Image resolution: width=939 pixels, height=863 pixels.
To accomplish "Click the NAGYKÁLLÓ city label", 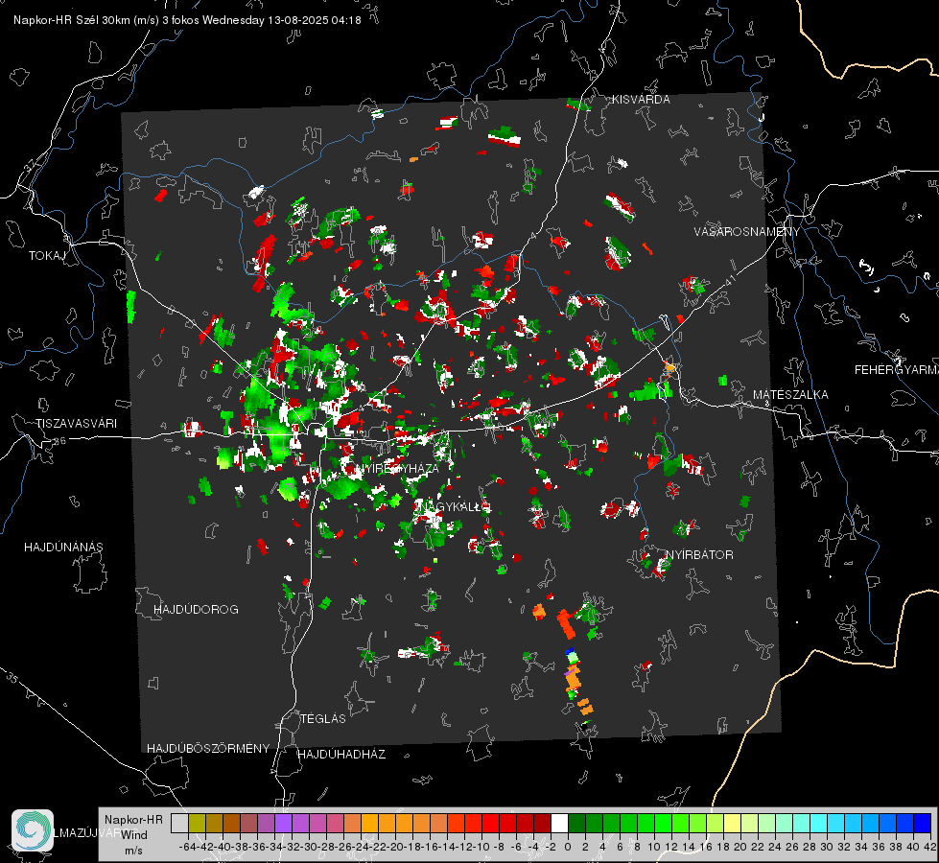I will pos(454,506).
